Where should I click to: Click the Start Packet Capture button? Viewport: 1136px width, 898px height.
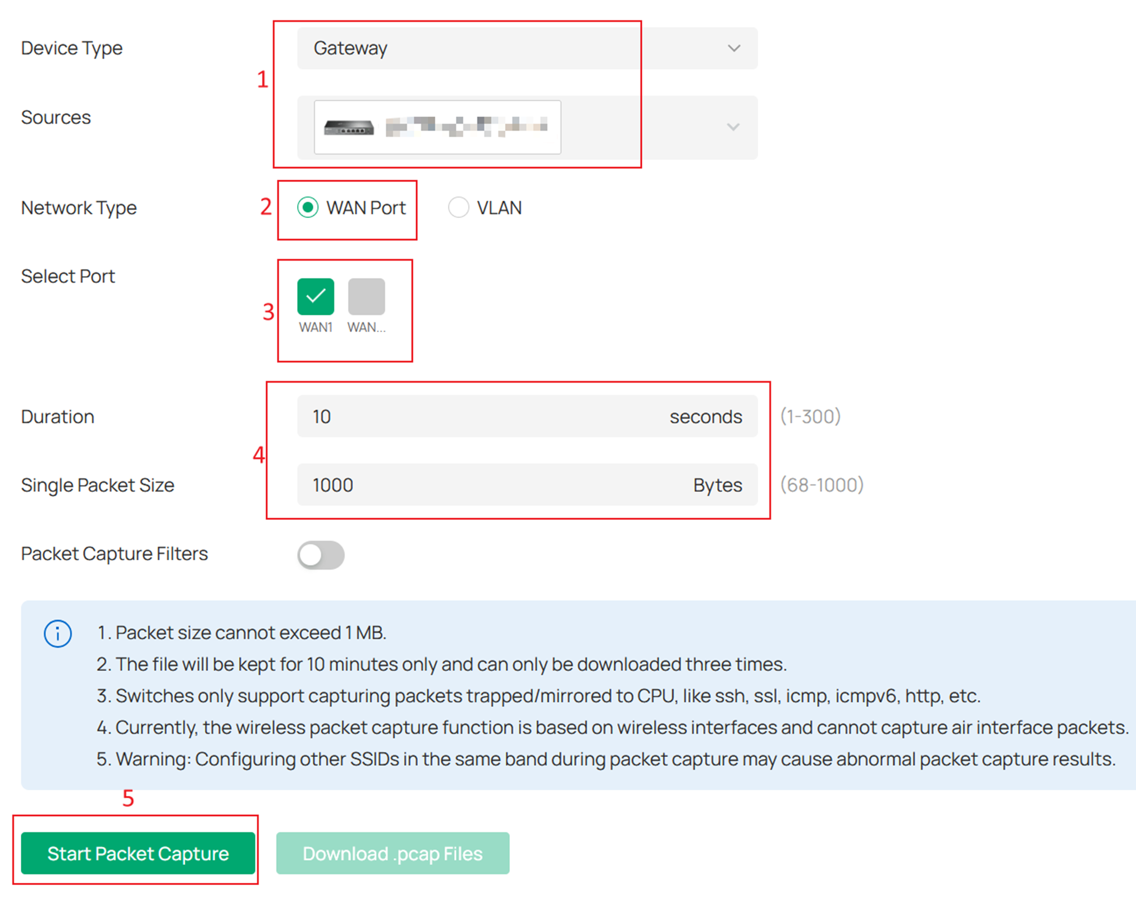[138, 854]
